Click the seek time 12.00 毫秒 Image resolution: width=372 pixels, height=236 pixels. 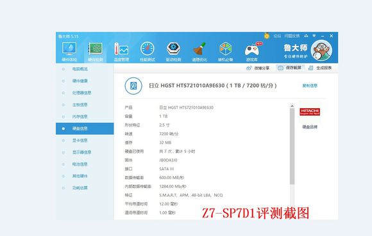(169, 204)
